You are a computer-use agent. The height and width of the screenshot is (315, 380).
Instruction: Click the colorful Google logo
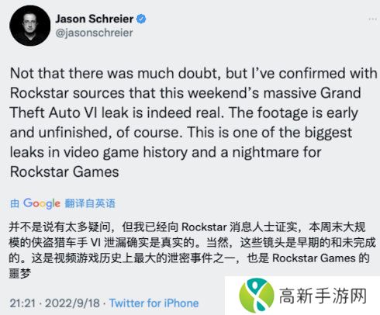click(42, 203)
